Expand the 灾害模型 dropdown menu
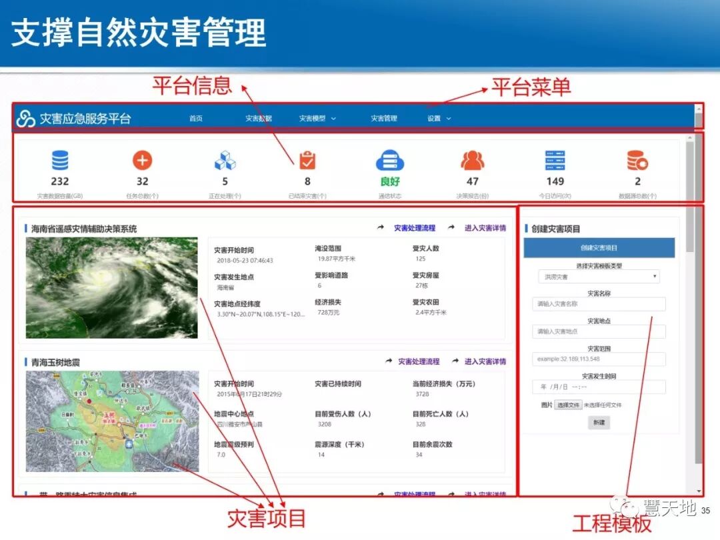 click(317, 119)
